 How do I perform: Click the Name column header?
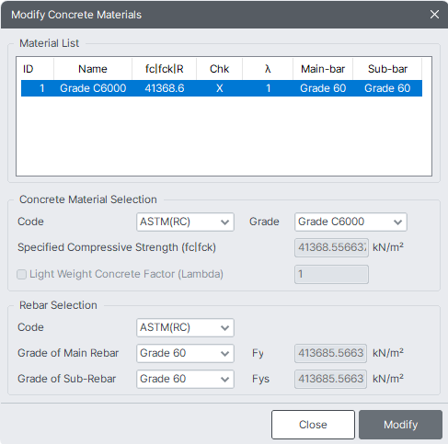(x=93, y=69)
